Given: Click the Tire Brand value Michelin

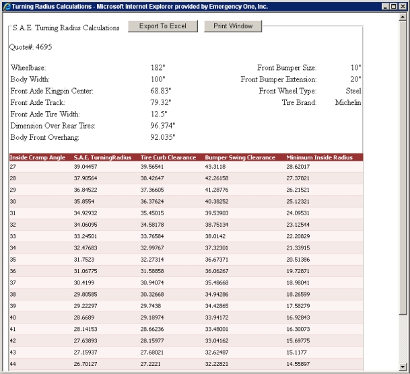Looking at the screenshot, I should [x=348, y=102].
